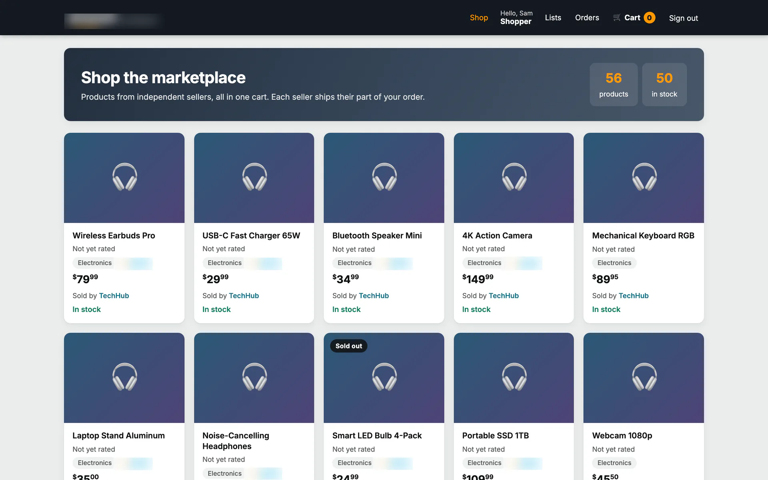Click Electronics tag on Webcam 1080p
The height and width of the screenshot is (480, 768).
point(614,463)
